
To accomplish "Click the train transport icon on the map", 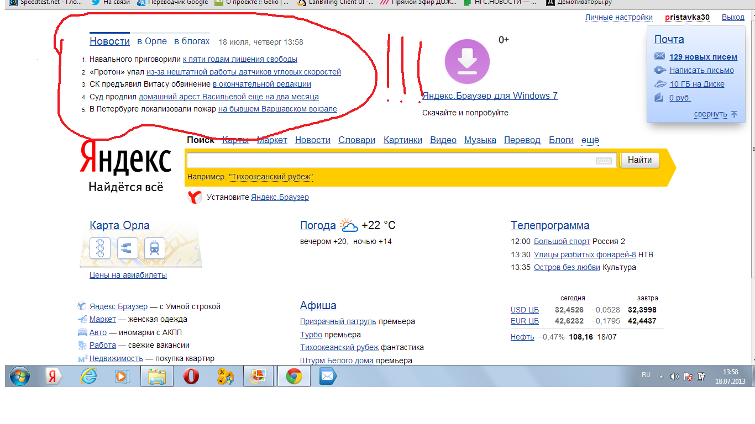I will tap(154, 248).
